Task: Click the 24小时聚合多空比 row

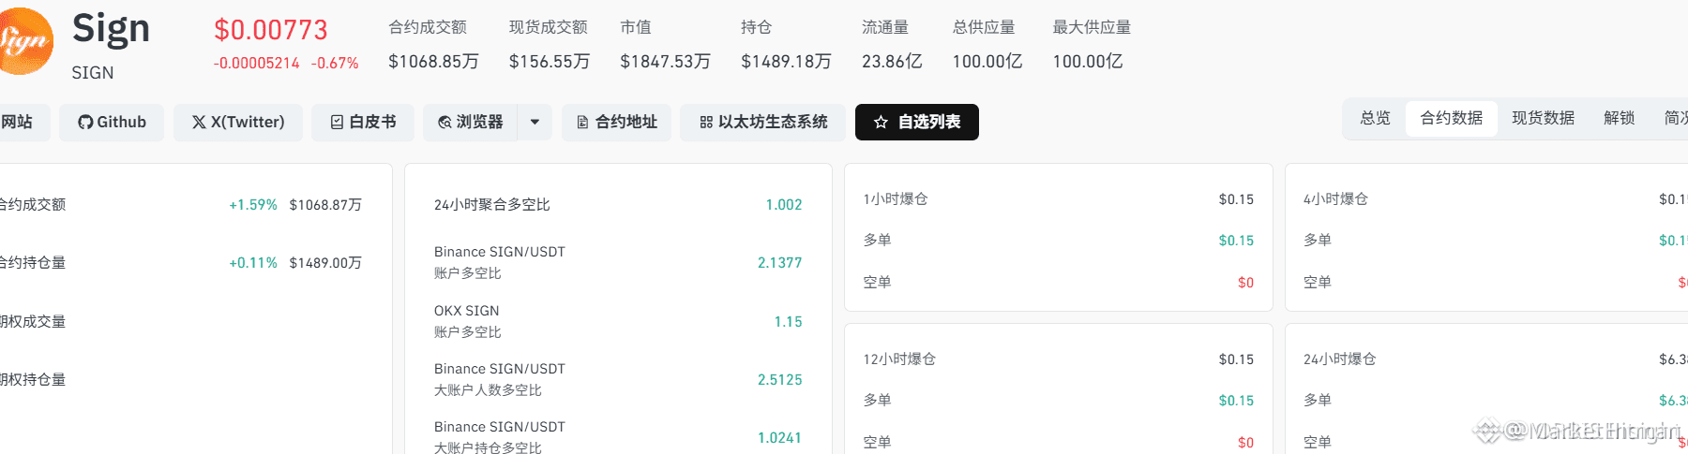Action: 618,205
